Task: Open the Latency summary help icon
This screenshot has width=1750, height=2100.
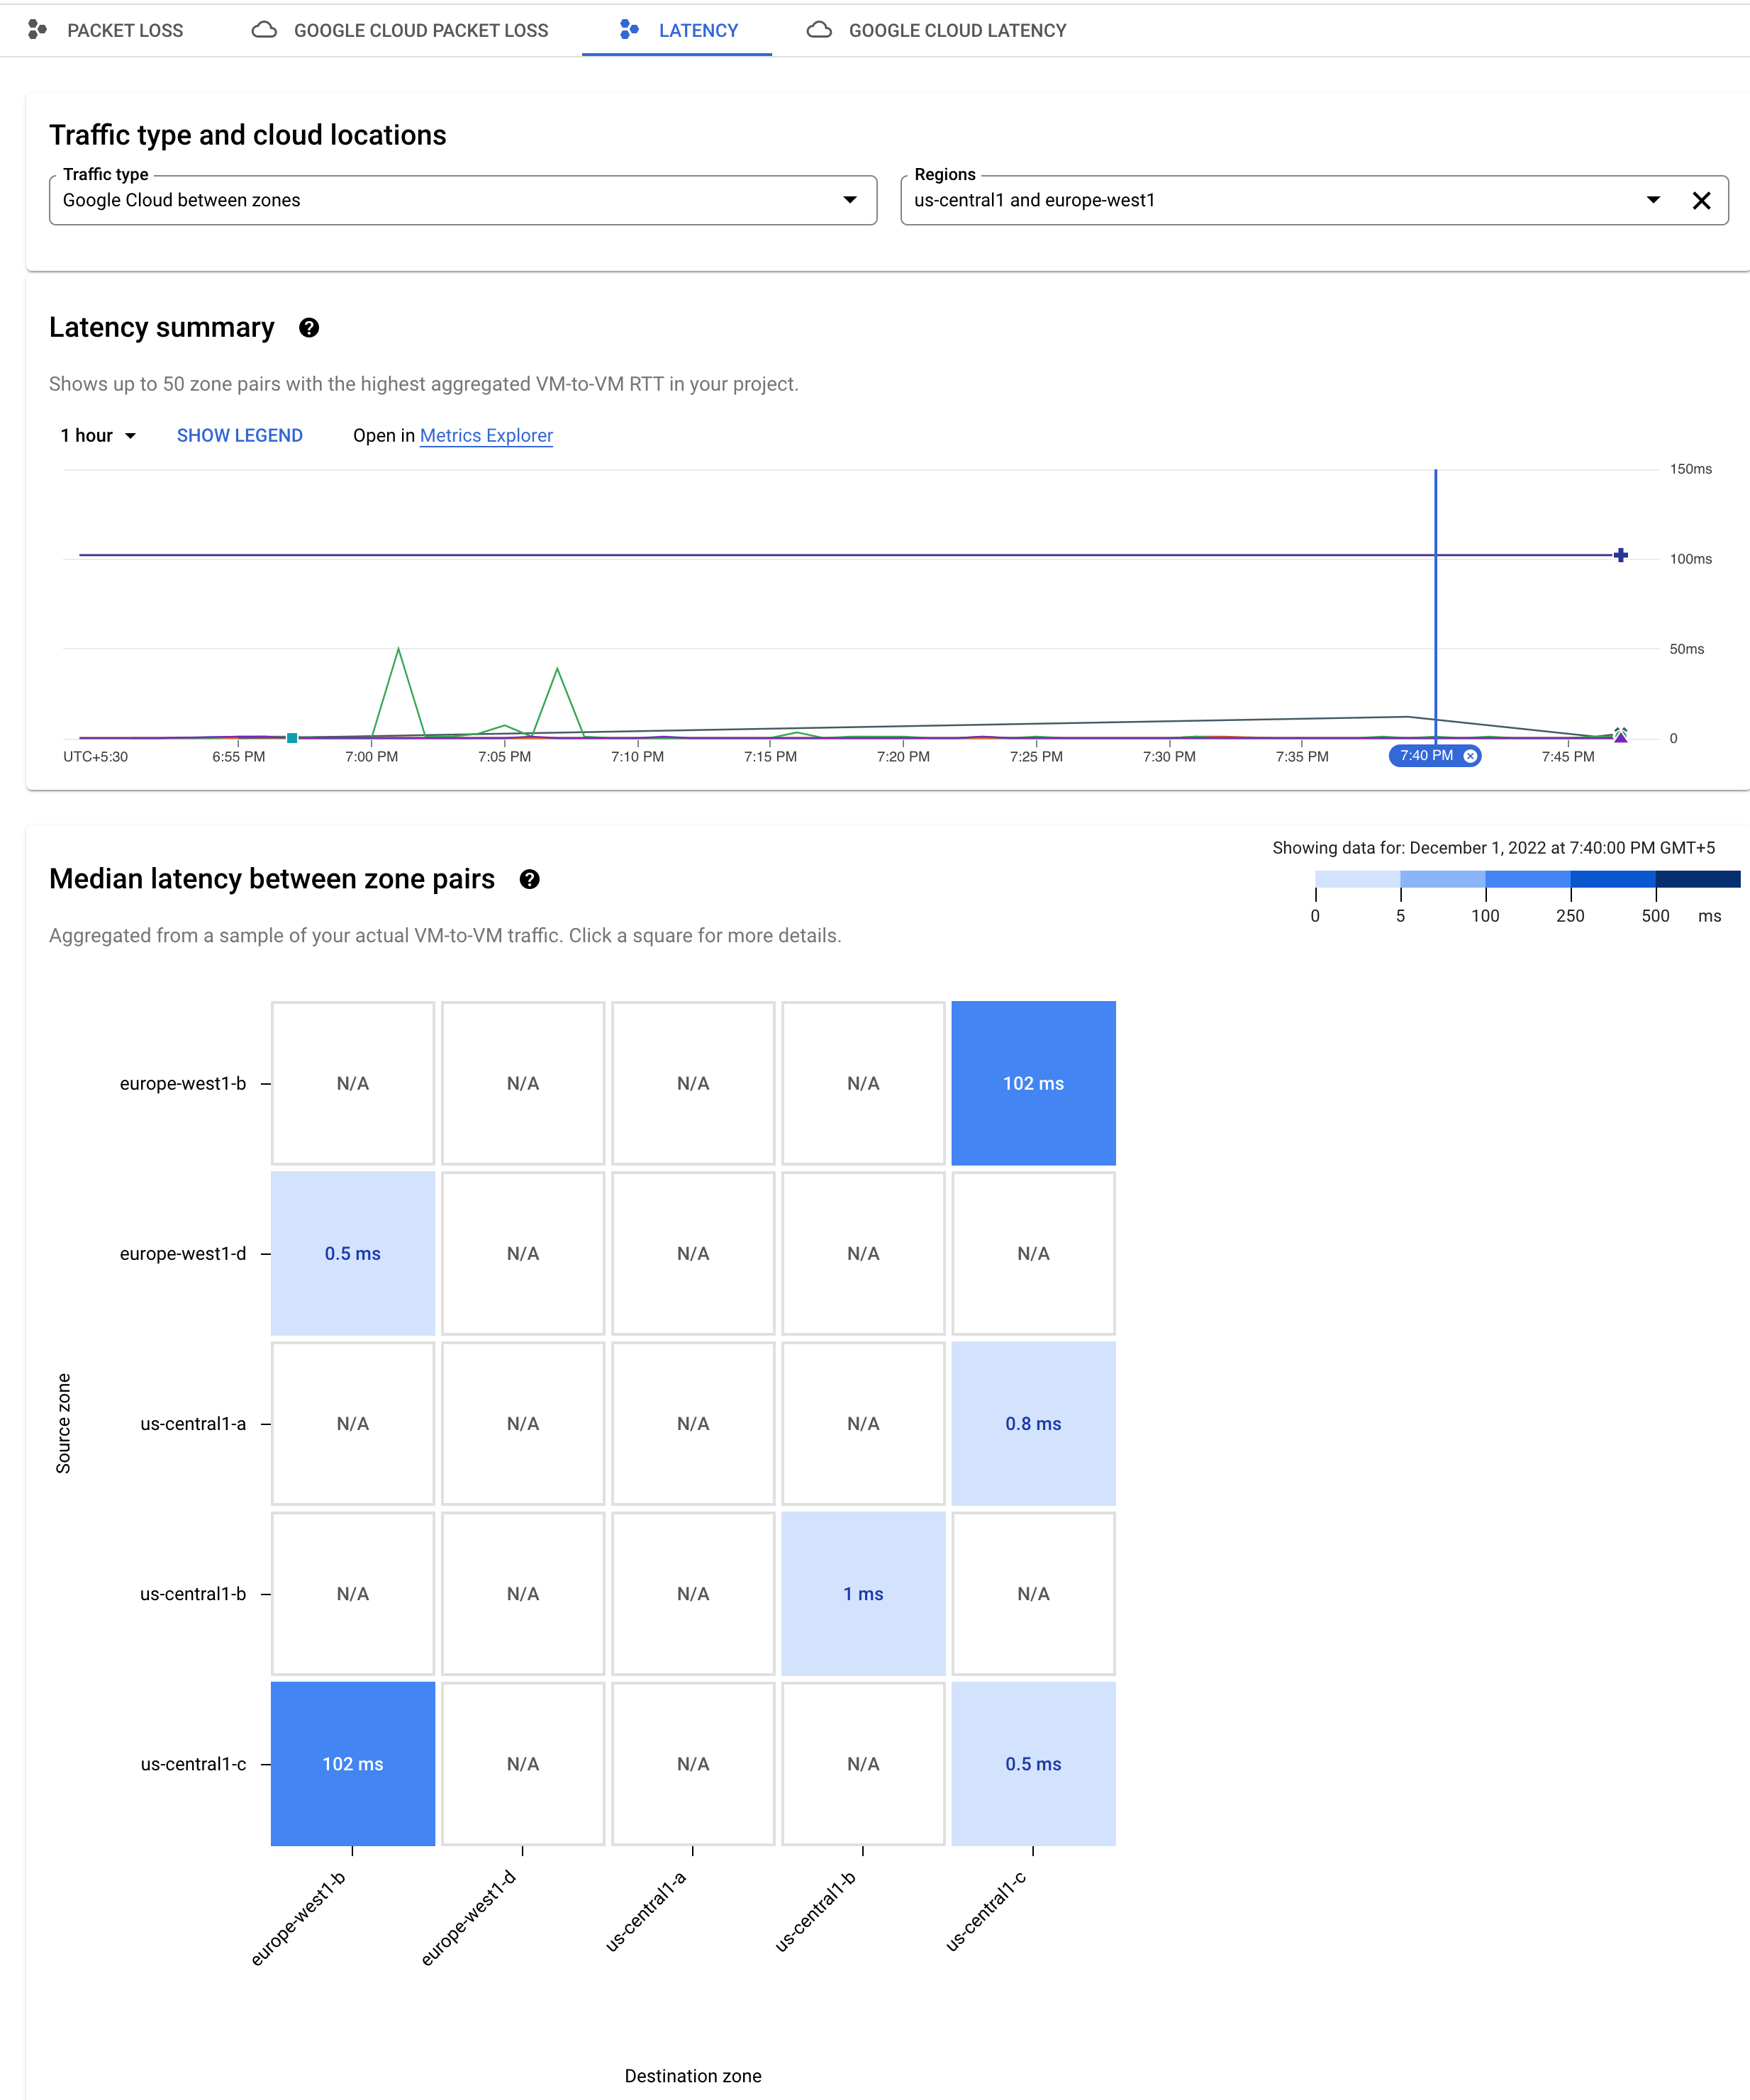Action: (309, 328)
